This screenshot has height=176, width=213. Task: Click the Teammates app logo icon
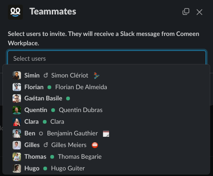(15, 12)
